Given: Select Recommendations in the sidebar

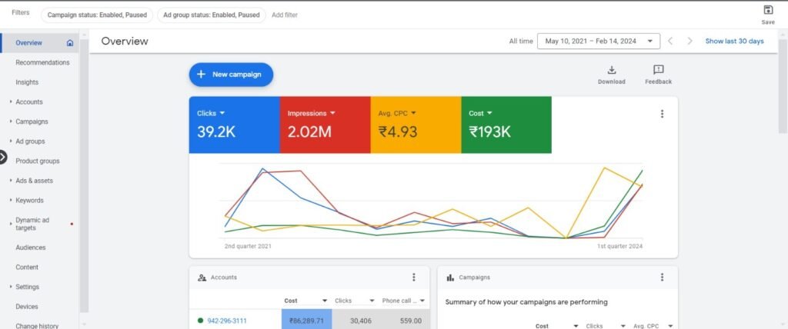Looking at the screenshot, I should pos(42,63).
